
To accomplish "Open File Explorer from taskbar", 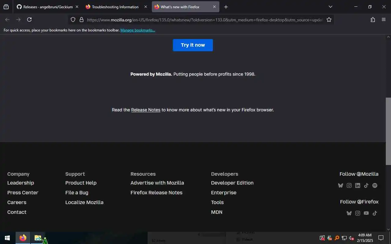I will click(38, 238).
